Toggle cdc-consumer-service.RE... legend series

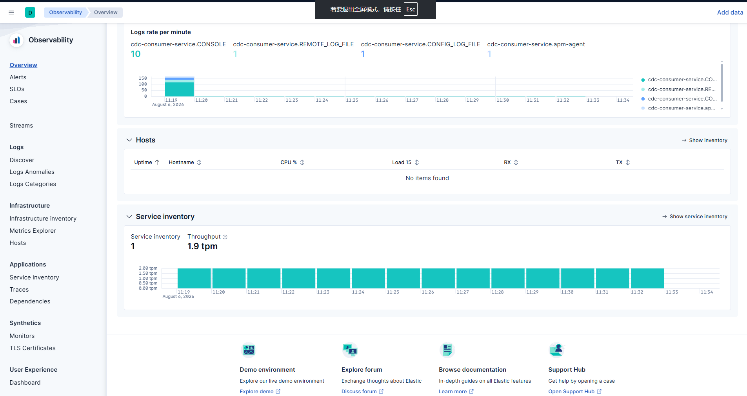(682, 89)
